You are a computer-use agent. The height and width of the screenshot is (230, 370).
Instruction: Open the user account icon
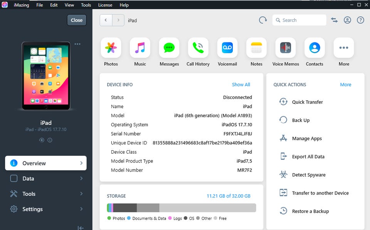(347, 20)
